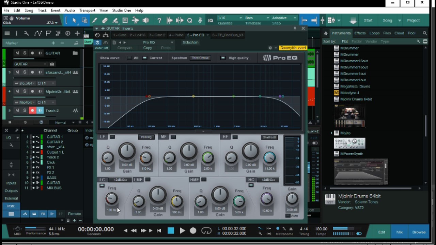Disable record arm on Track 2
This screenshot has height=245, width=436.
pyautogui.click(x=32, y=111)
